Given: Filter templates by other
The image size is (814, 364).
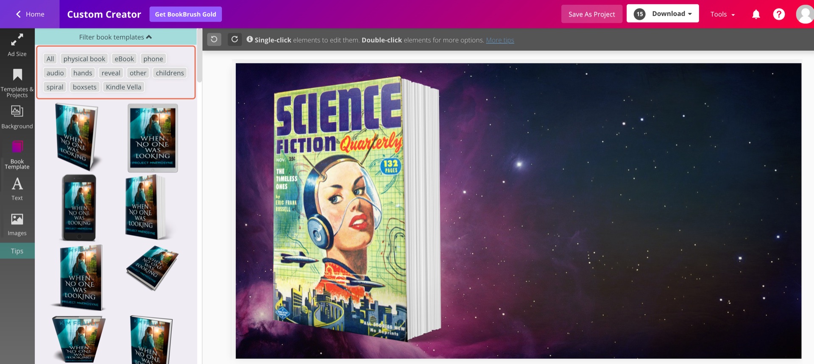Looking at the screenshot, I should click(138, 72).
